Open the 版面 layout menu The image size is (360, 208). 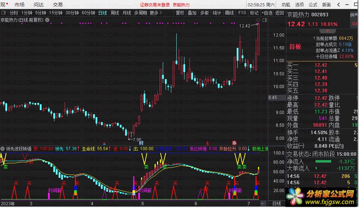click(327, 5)
